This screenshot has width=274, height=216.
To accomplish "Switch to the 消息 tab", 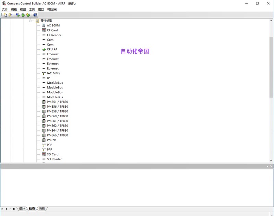I will [x=41, y=209].
